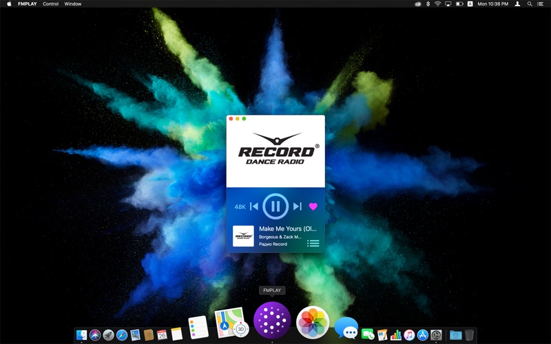Open Maps from the Dock
The image size is (551, 344).
tap(231, 323)
